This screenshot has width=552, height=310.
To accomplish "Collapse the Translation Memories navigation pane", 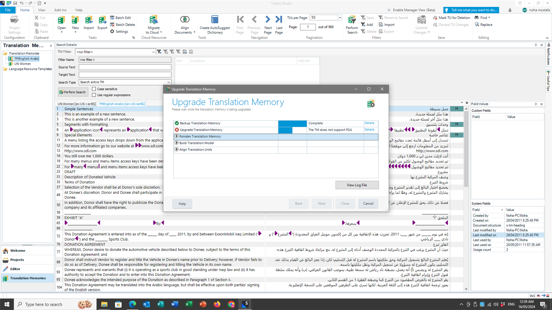I will click(x=51, y=46).
